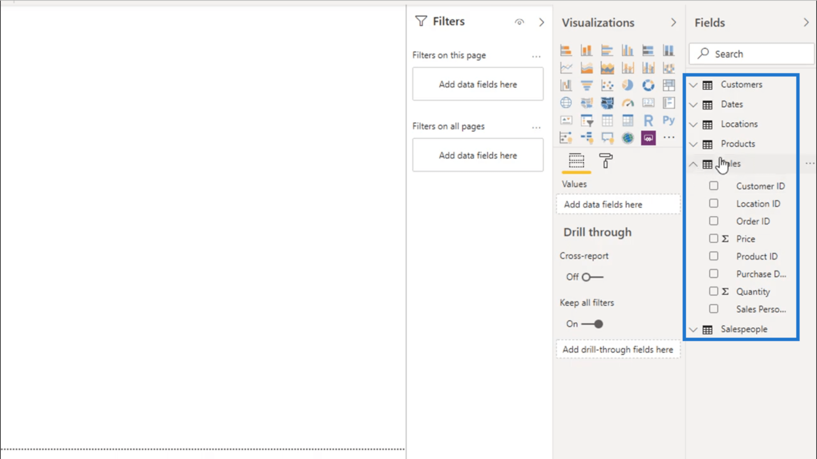Select the gauge visual
The image size is (817, 459).
tap(628, 103)
